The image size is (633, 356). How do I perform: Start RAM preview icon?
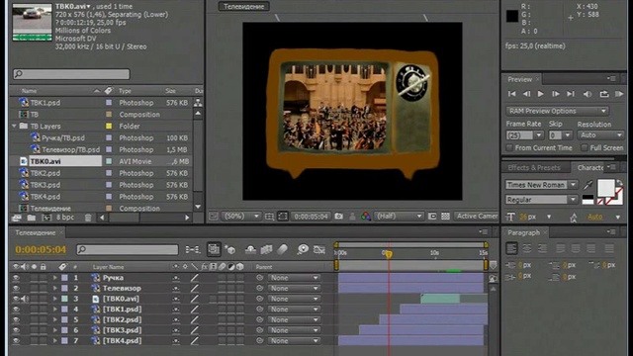coord(619,94)
